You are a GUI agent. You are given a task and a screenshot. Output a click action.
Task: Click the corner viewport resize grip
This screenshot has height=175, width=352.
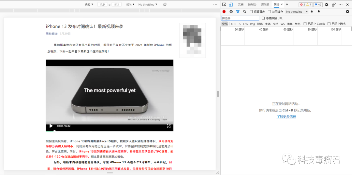pos(217,173)
